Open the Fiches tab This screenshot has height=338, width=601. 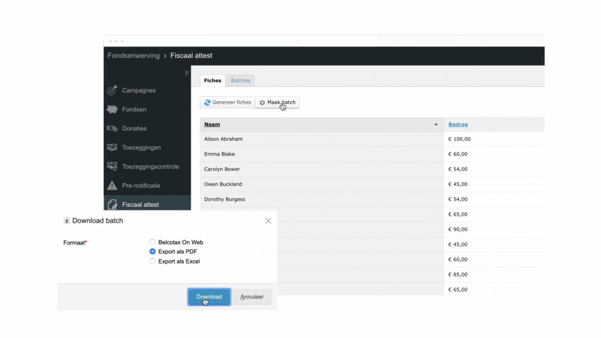click(x=212, y=81)
